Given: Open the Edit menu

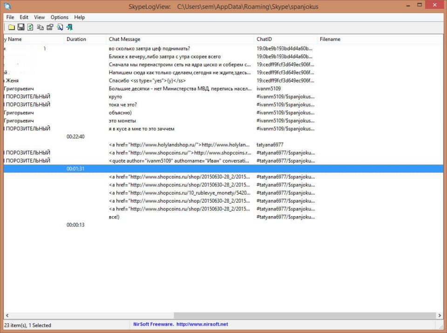Looking at the screenshot, I should 24,17.
